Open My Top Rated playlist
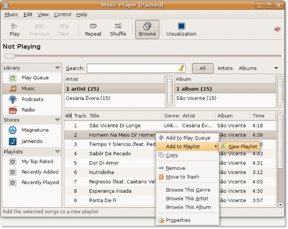 tap(32, 161)
